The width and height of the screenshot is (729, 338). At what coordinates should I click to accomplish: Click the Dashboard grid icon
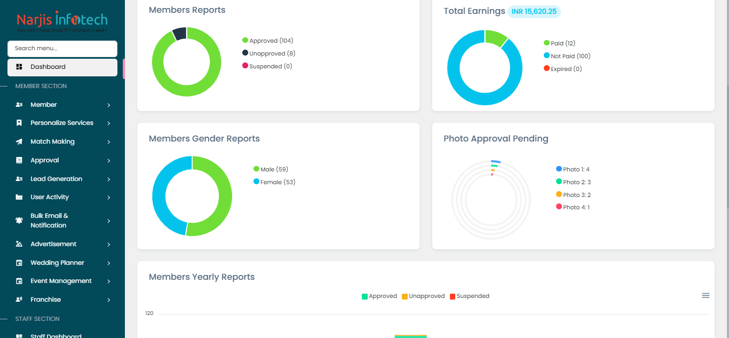point(19,67)
